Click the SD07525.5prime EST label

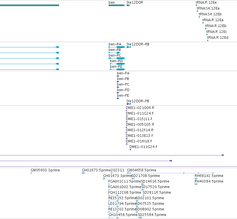click(150, 204)
